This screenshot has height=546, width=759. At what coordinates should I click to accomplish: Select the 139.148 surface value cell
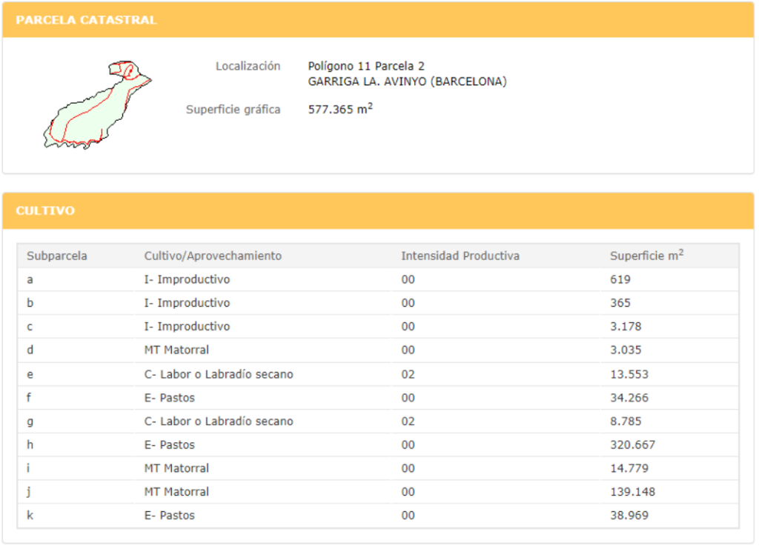click(x=632, y=491)
